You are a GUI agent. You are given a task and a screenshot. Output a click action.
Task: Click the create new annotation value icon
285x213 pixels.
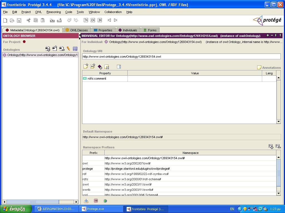[86, 66]
